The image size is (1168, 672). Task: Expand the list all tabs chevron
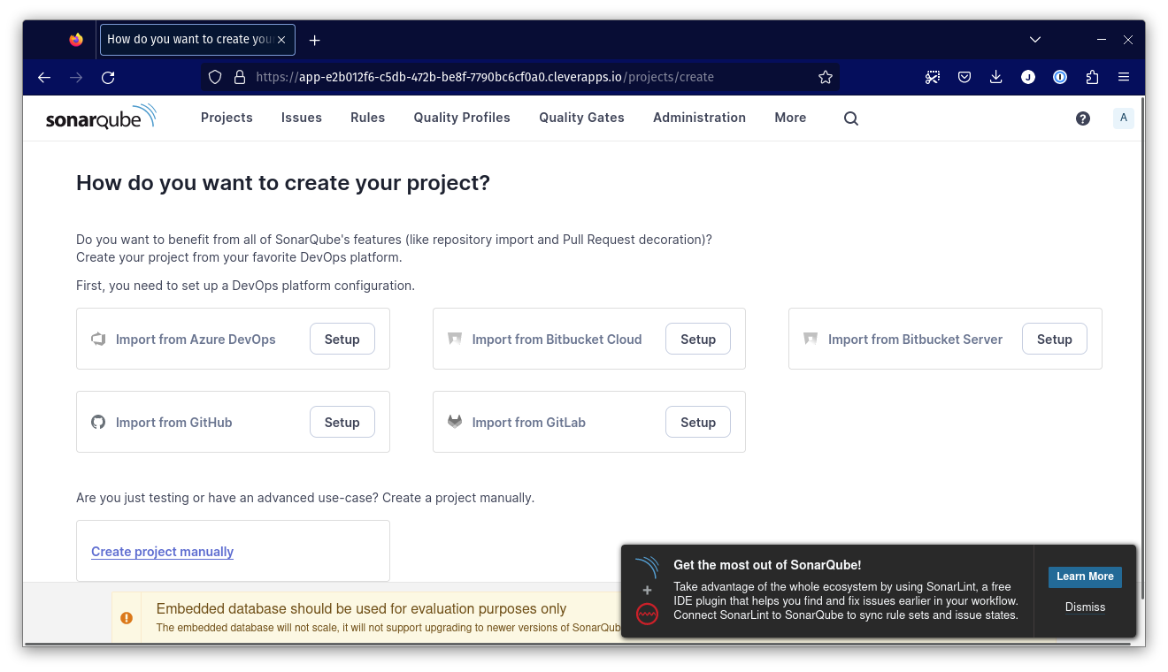click(1035, 40)
